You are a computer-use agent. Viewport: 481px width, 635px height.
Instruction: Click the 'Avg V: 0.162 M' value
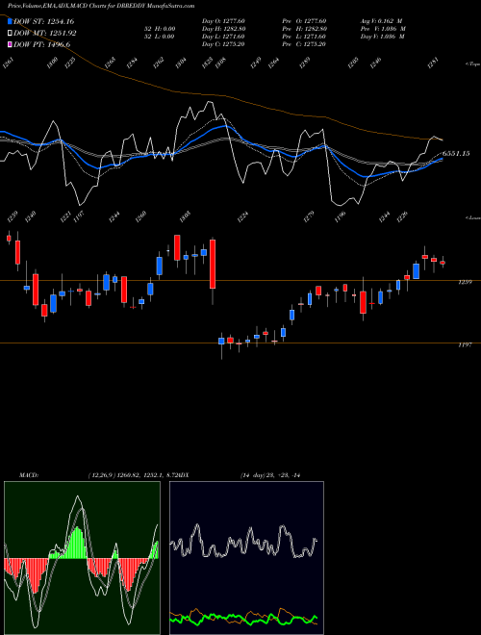pos(382,21)
